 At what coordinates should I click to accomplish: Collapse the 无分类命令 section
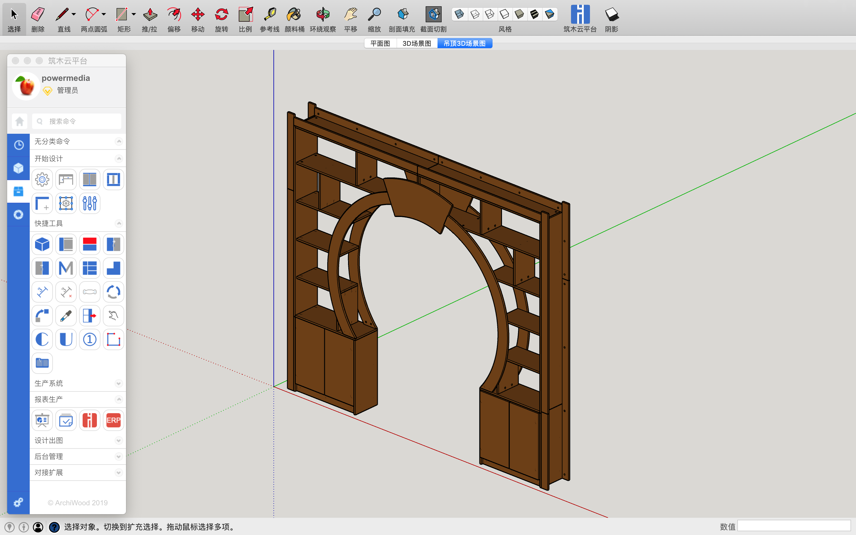pyautogui.click(x=119, y=141)
